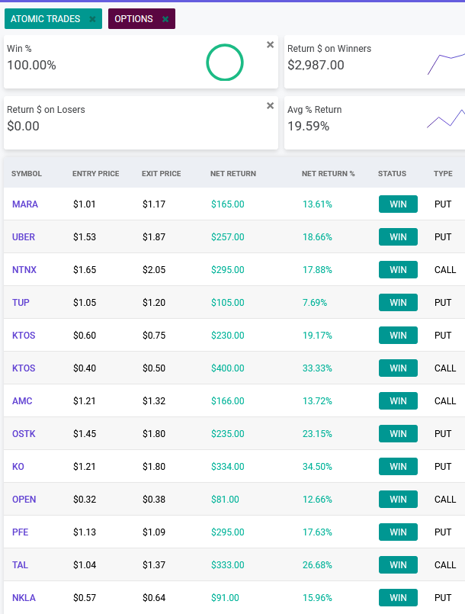The height and width of the screenshot is (614, 465).
Task: Open the PFE symbol link
Action: pos(21,532)
